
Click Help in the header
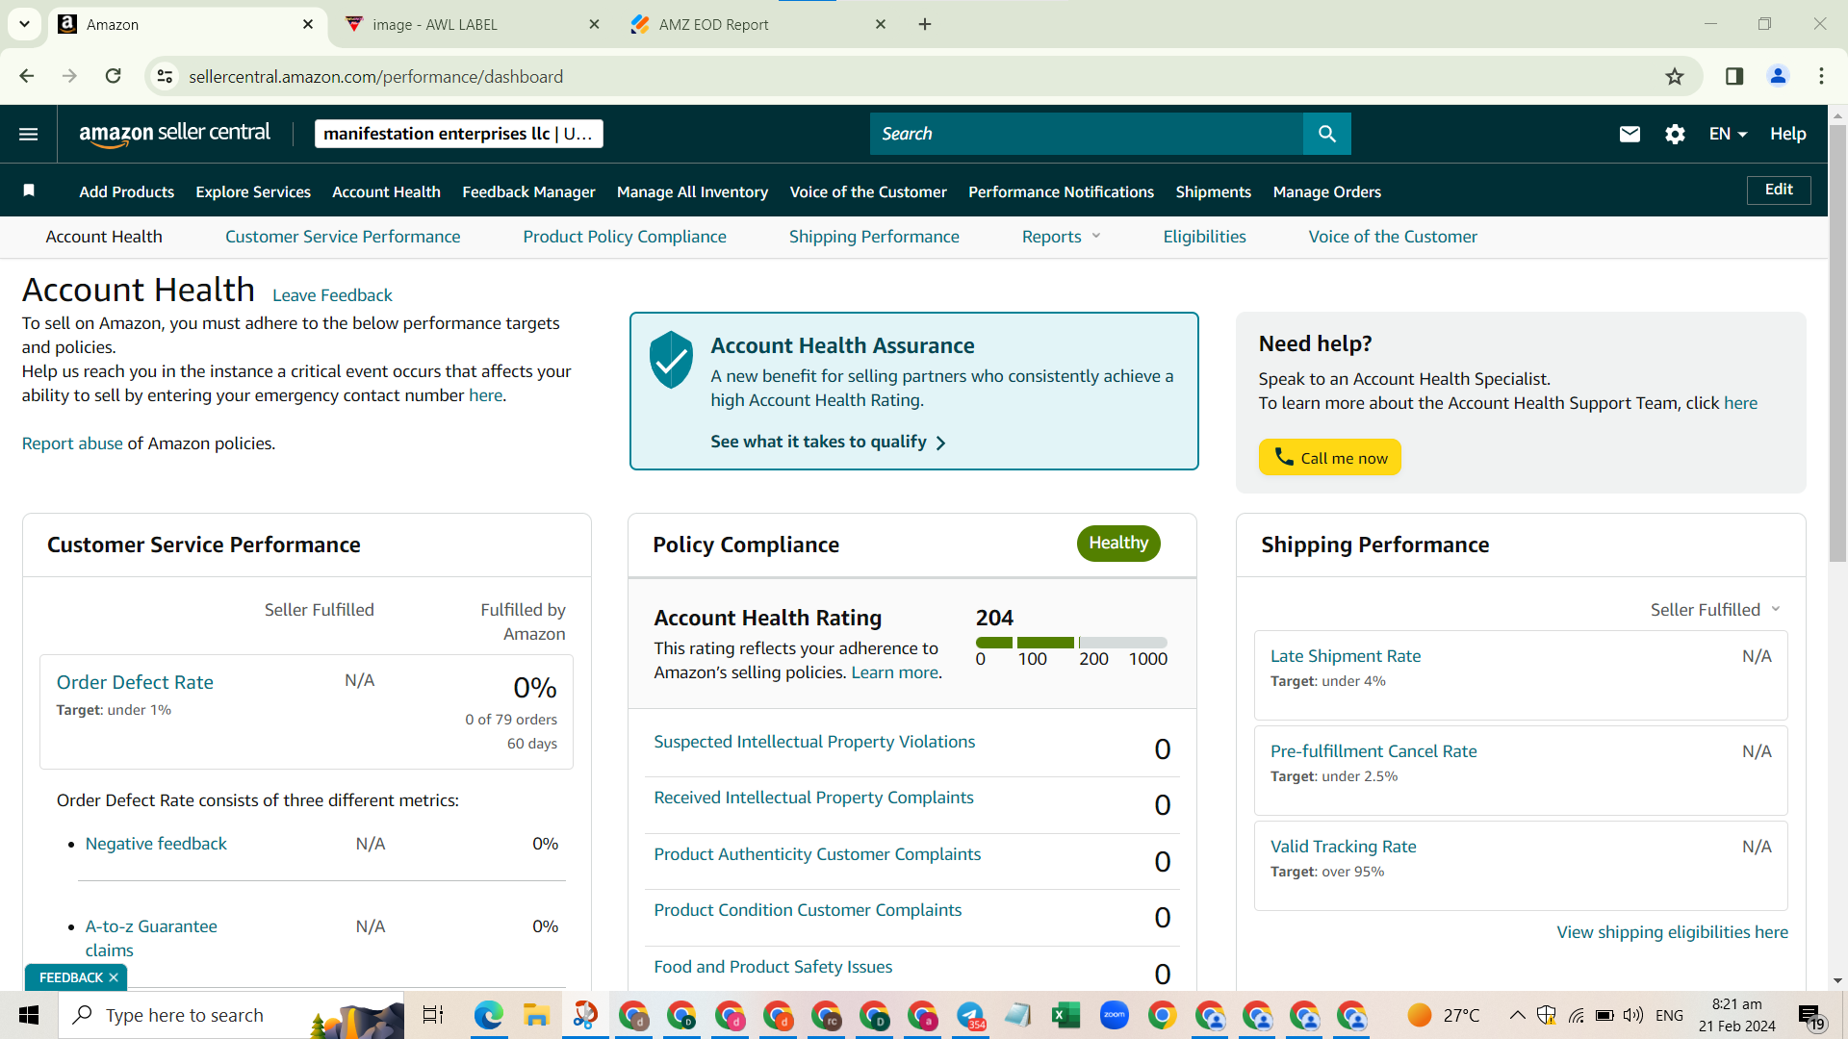click(x=1787, y=134)
